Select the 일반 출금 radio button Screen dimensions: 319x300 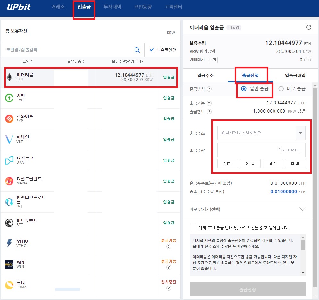(243, 89)
